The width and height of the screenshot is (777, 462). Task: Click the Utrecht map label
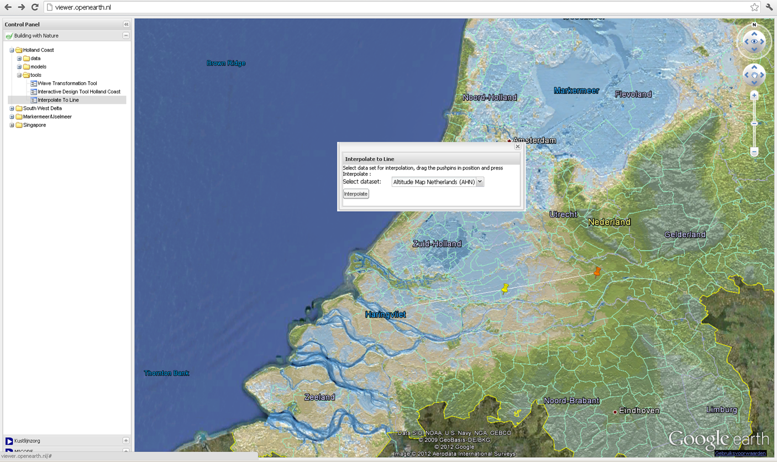(x=563, y=214)
